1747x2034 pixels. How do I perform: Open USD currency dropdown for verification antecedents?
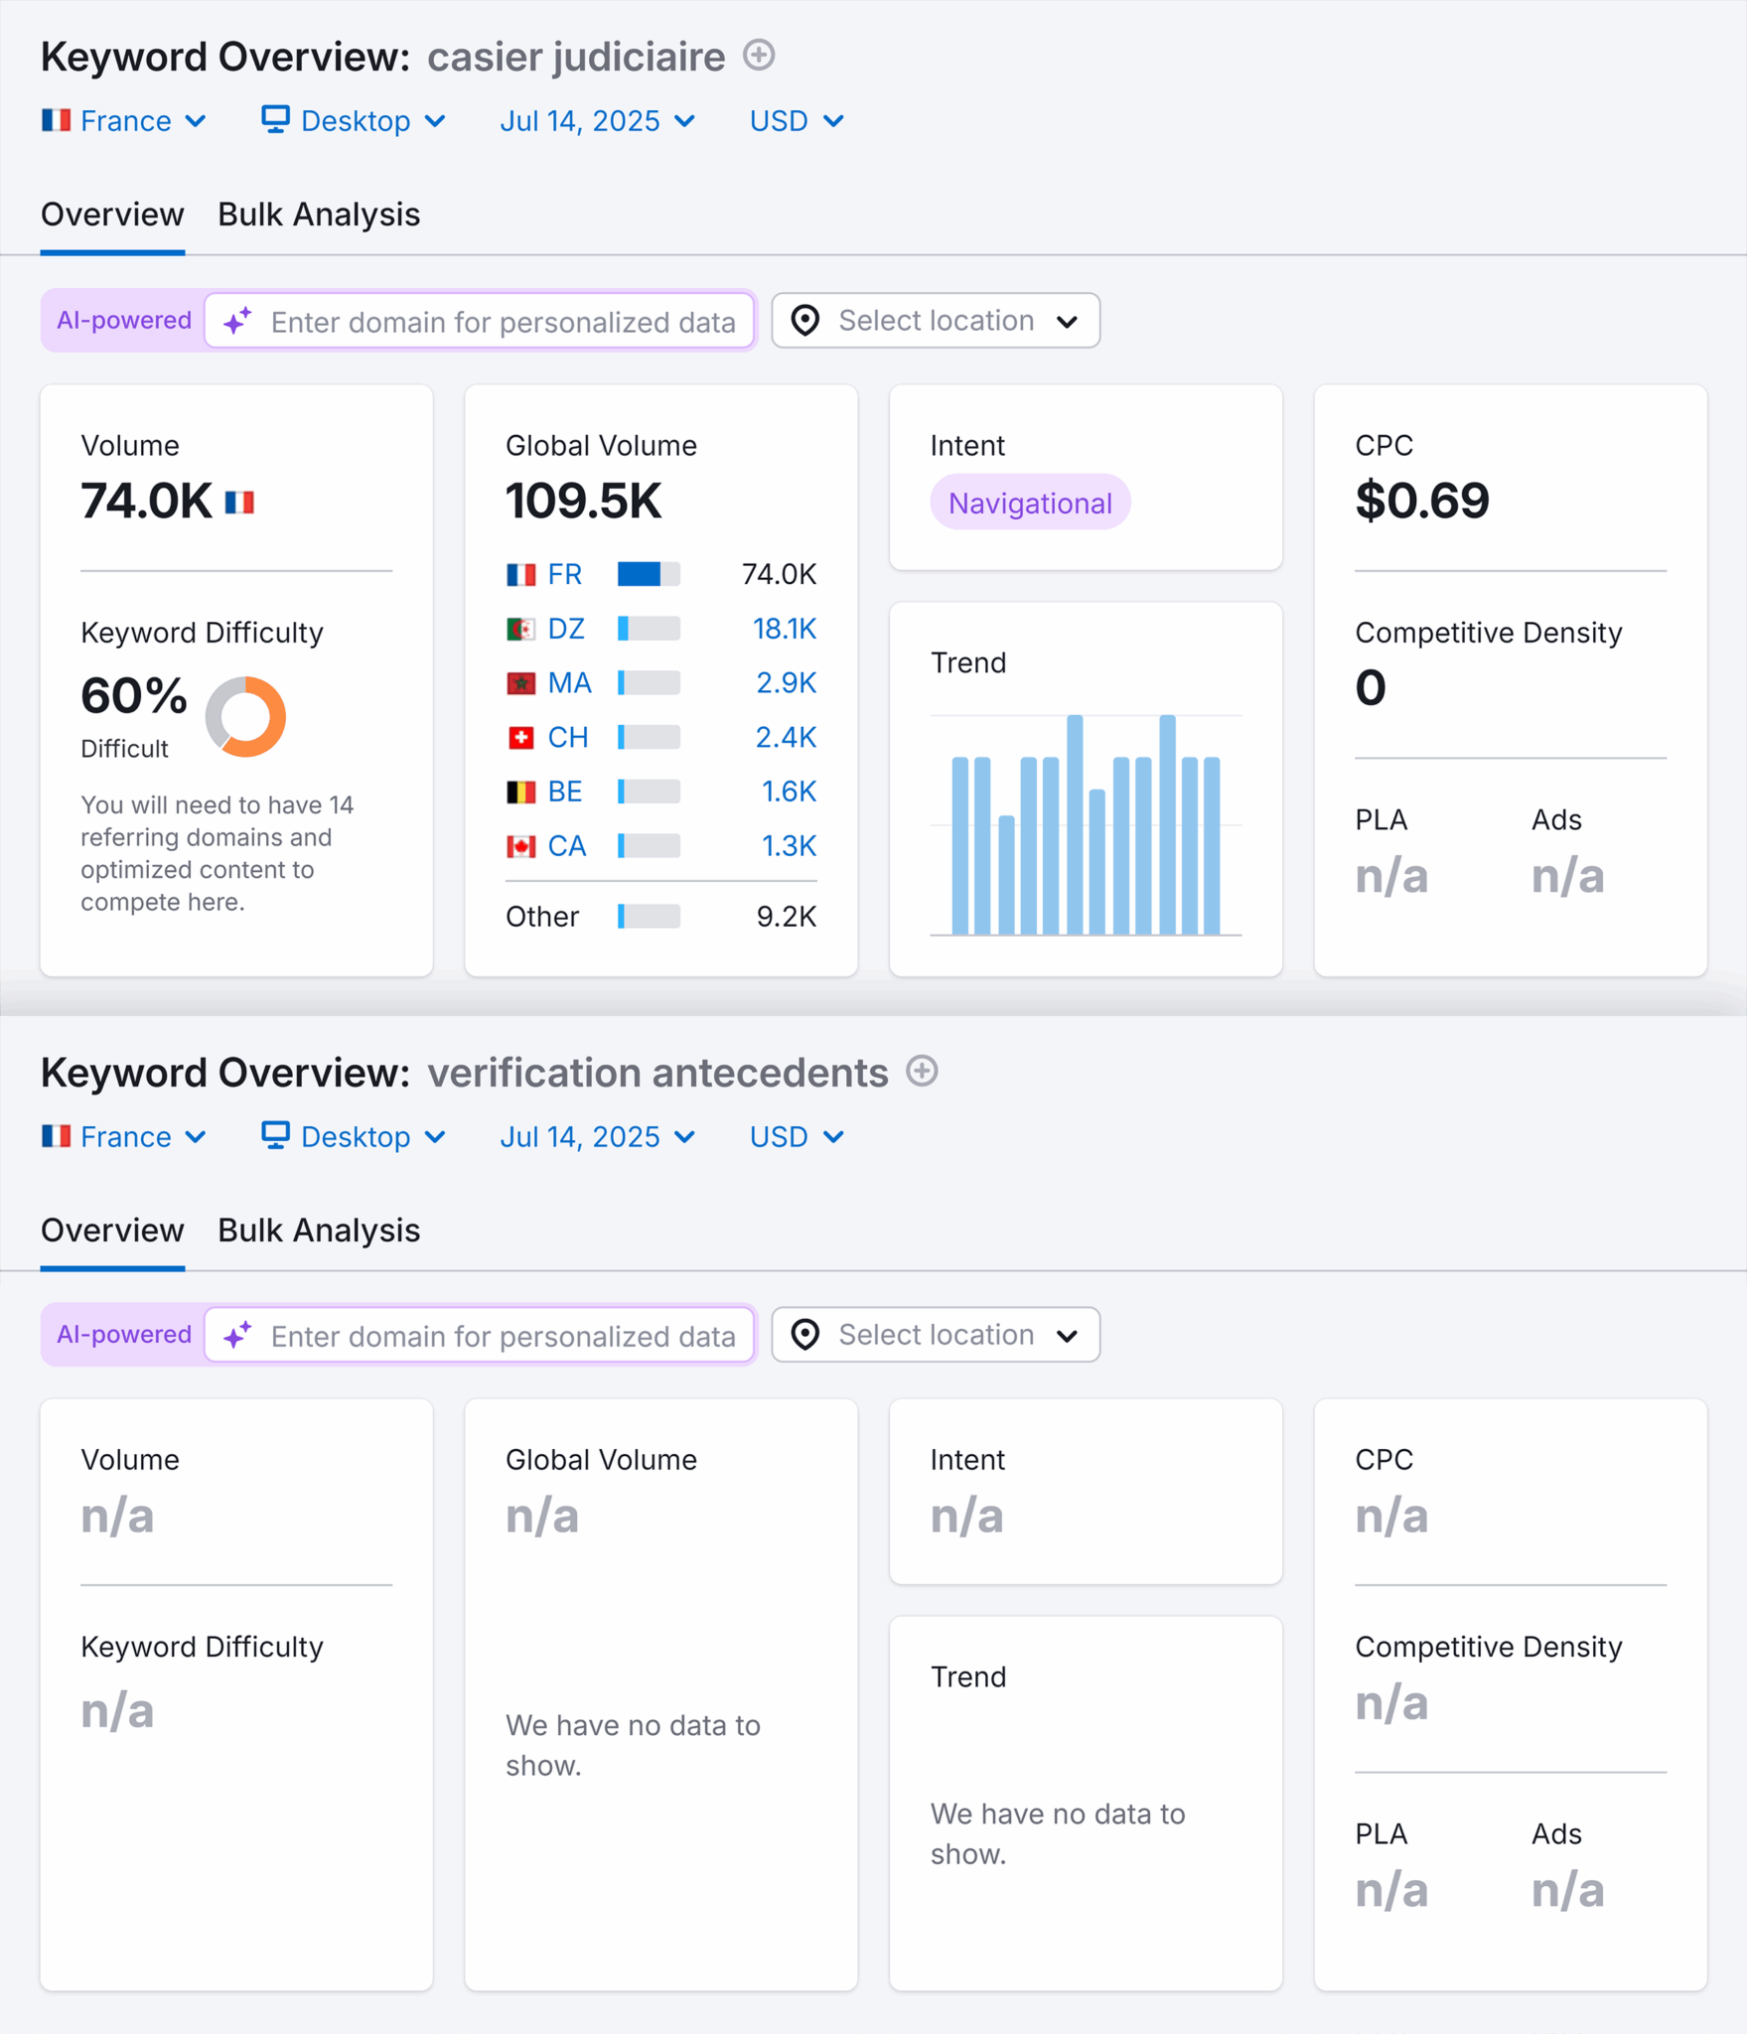tap(797, 1136)
